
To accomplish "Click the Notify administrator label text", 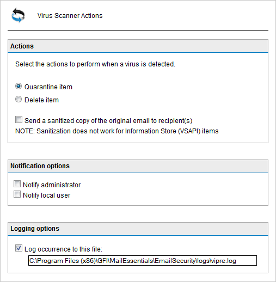I will click(52, 185).
